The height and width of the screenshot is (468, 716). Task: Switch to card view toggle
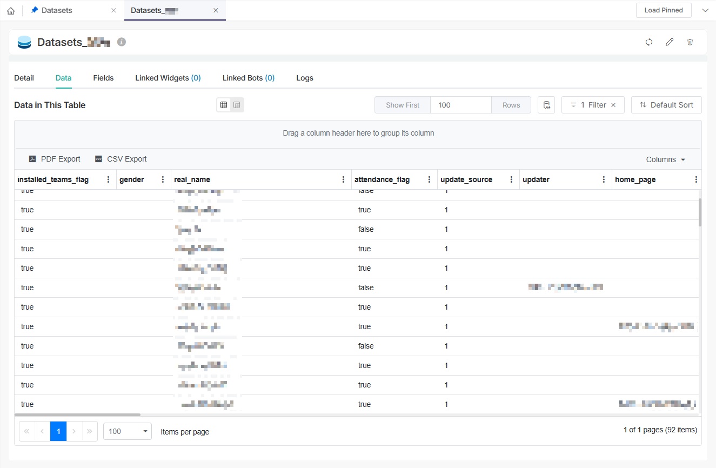(237, 105)
